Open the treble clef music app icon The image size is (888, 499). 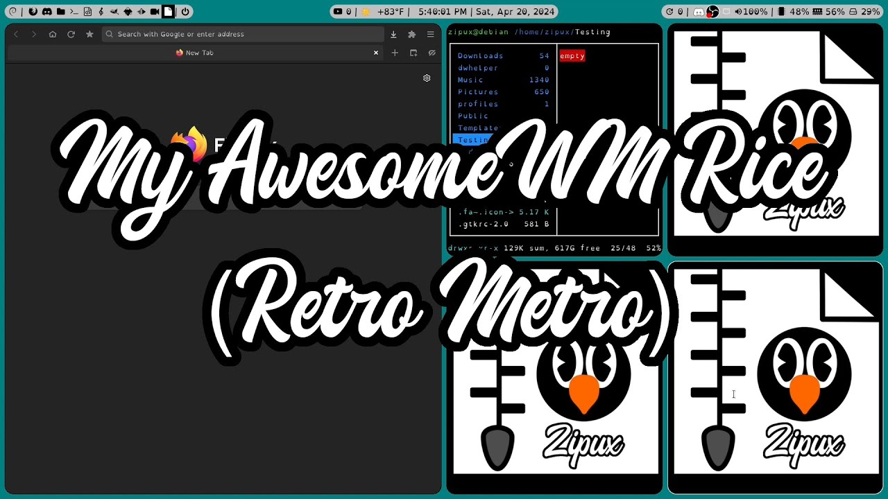(101, 12)
